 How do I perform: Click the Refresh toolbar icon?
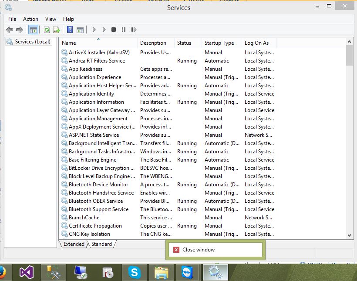pos(47,30)
